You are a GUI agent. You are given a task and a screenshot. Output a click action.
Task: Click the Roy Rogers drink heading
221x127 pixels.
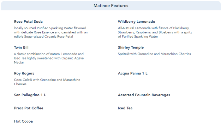pyautogui.click(x=24, y=73)
